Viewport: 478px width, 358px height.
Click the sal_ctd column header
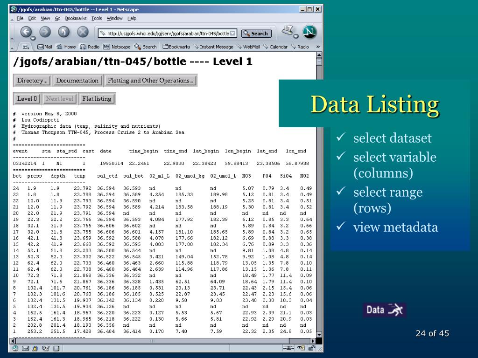point(107,176)
